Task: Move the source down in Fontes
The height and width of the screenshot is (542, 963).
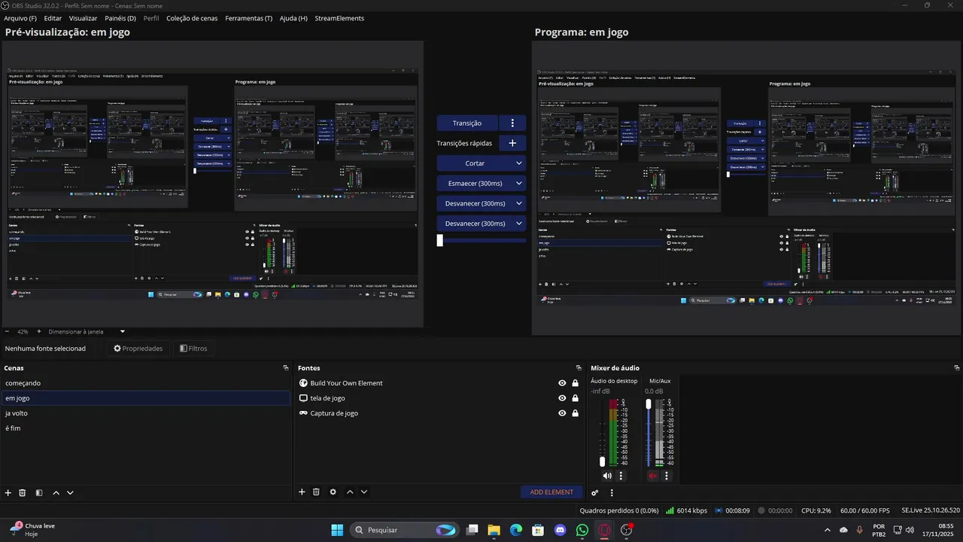Action: pyautogui.click(x=364, y=492)
